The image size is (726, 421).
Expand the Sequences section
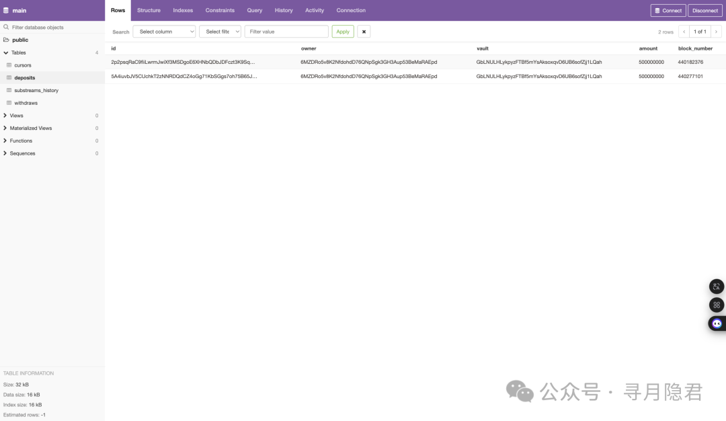5,153
